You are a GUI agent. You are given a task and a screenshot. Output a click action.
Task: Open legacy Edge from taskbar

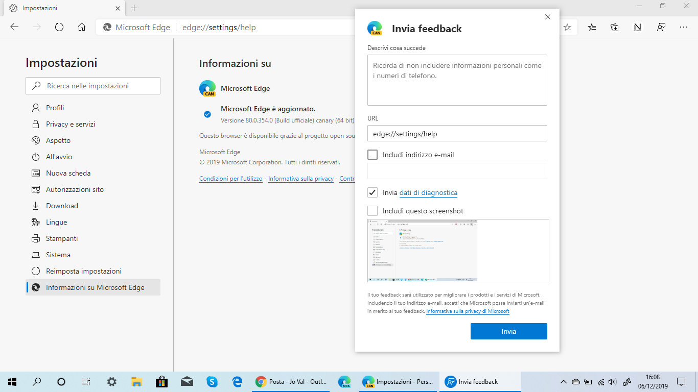237,381
